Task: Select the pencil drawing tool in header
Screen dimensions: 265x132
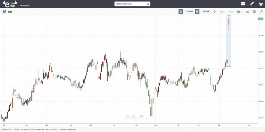Action: (252, 4)
